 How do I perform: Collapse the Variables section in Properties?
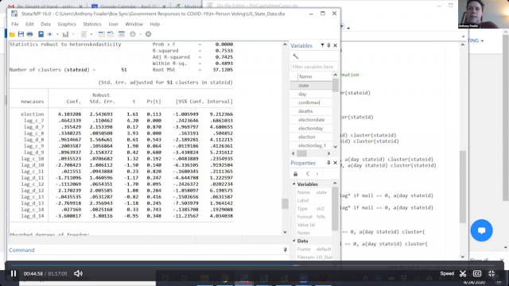[x=294, y=184]
